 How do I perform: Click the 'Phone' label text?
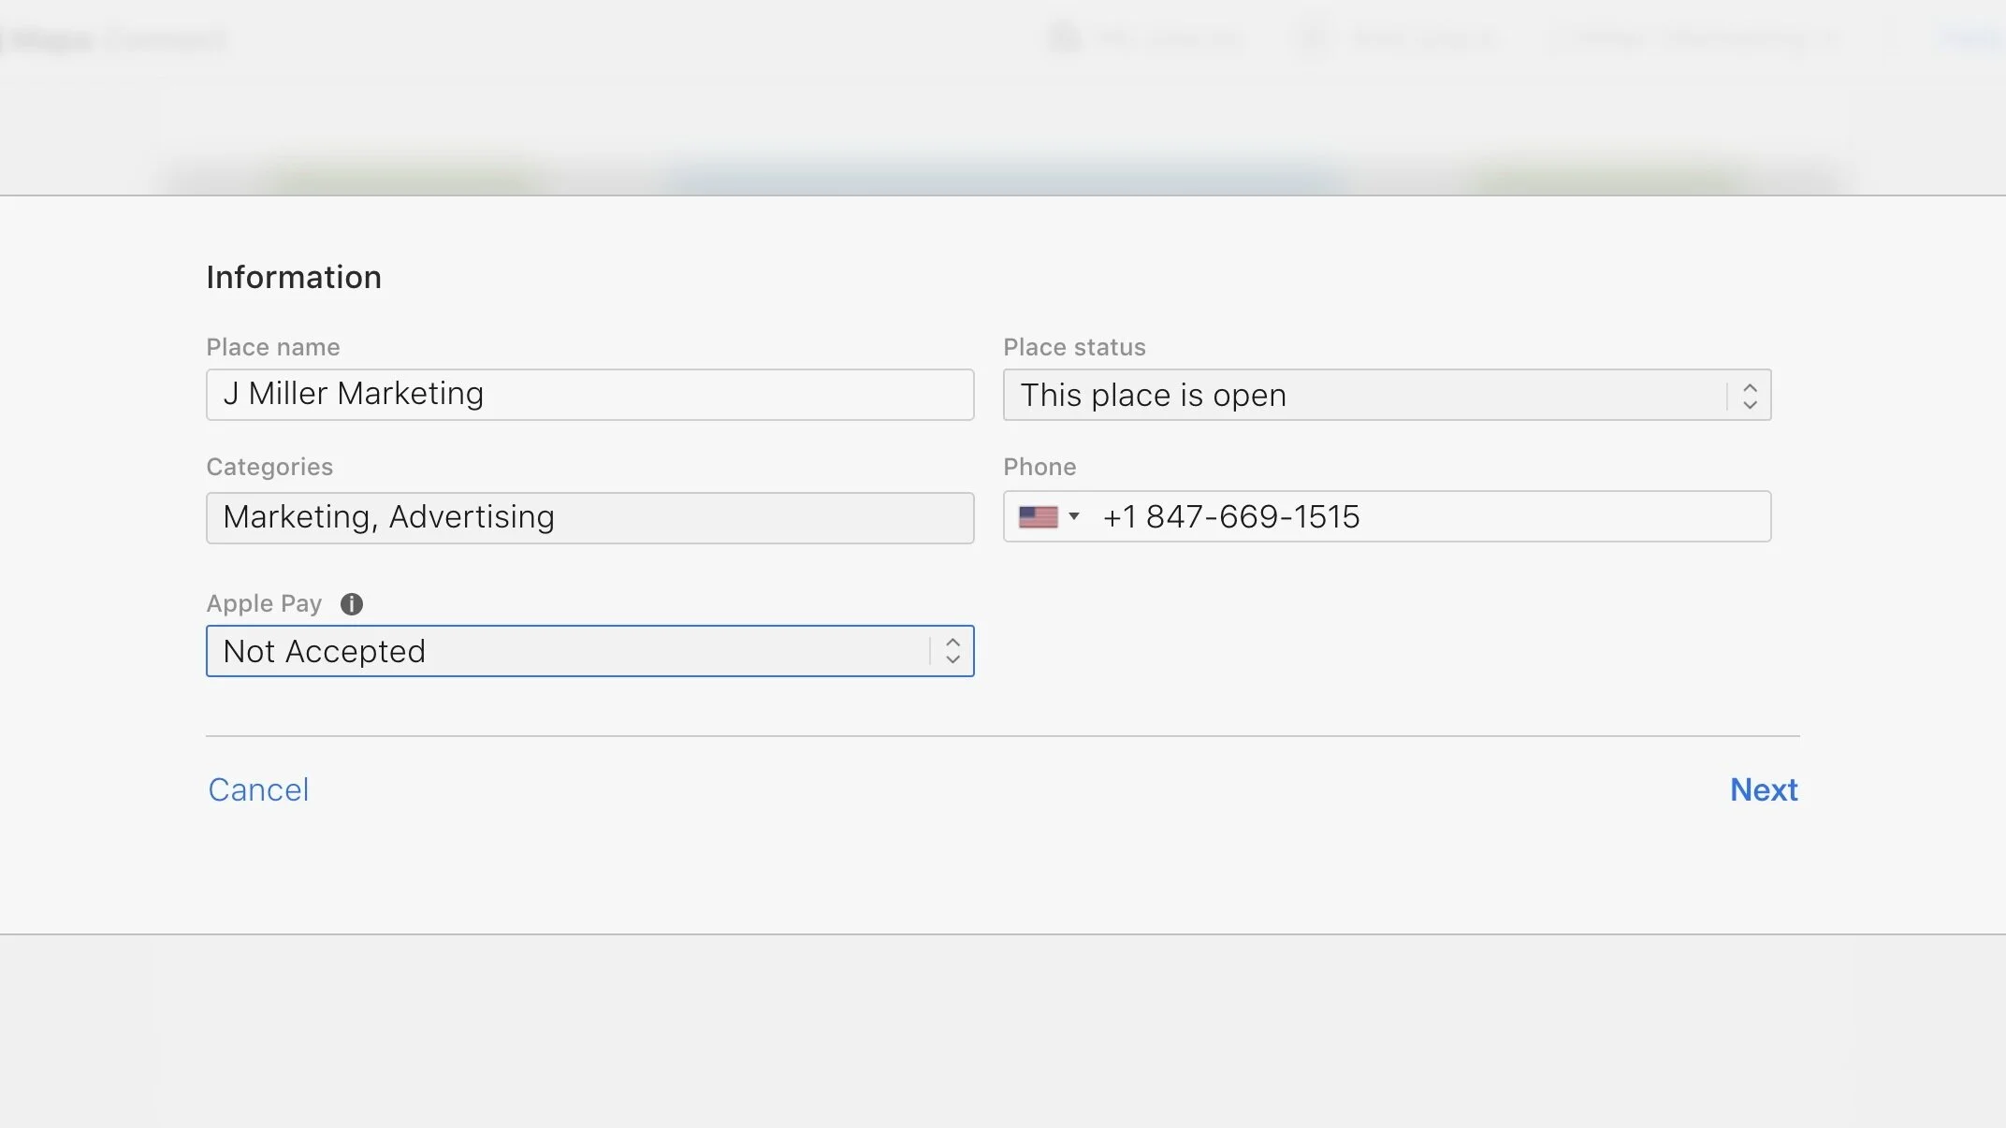pos(1039,468)
